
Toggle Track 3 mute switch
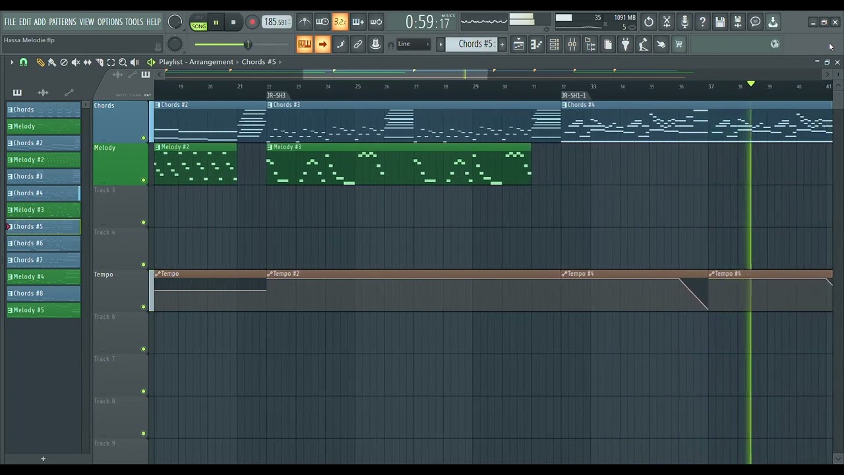(144, 222)
